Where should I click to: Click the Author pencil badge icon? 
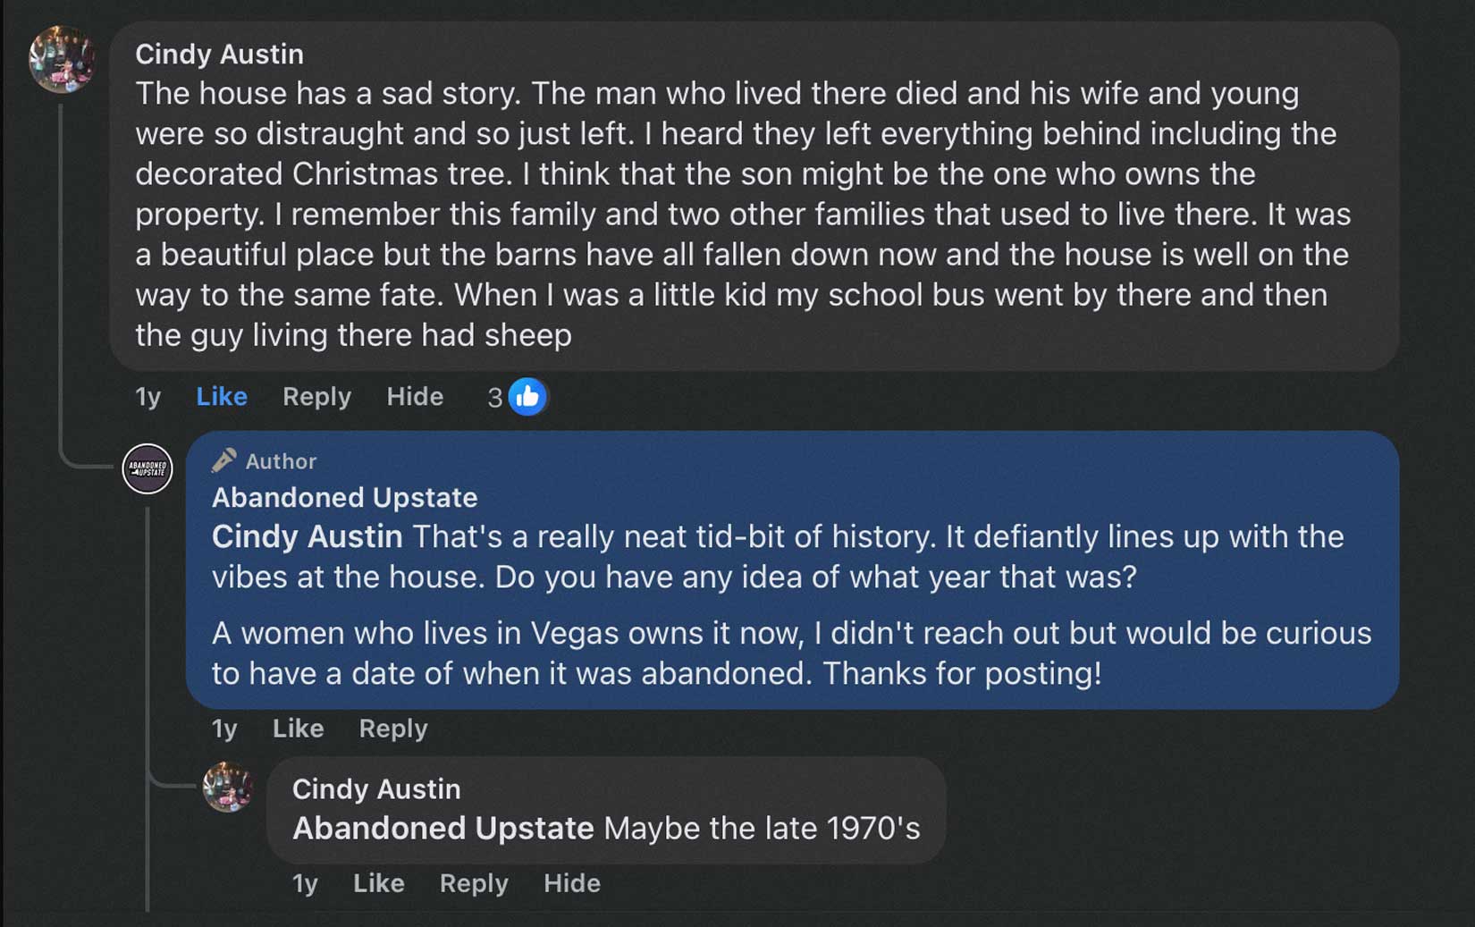[x=223, y=460]
